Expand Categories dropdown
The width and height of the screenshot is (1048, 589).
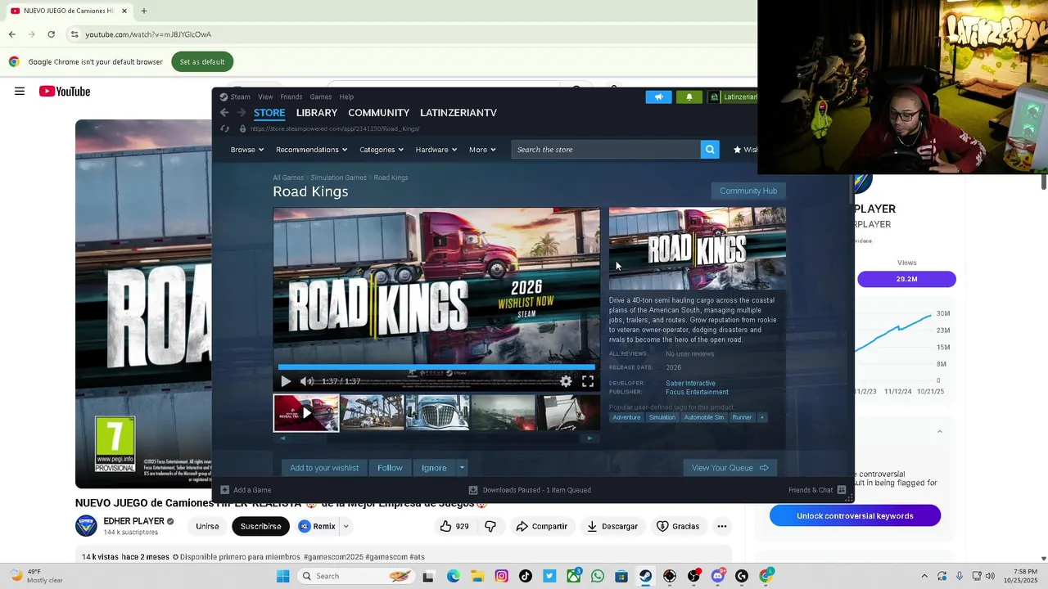click(381, 150)
